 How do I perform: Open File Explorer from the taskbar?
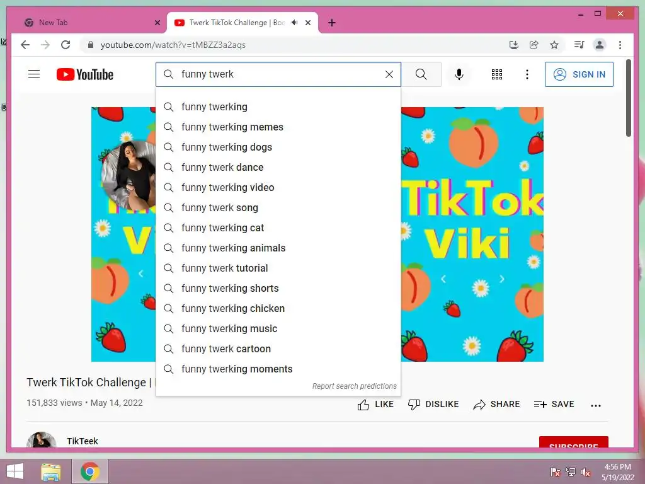pyautogui.click(x=51, y=471)
